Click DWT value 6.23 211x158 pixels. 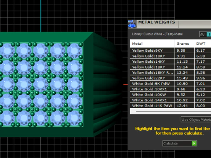pyautogui.click(x=200, y=89)
